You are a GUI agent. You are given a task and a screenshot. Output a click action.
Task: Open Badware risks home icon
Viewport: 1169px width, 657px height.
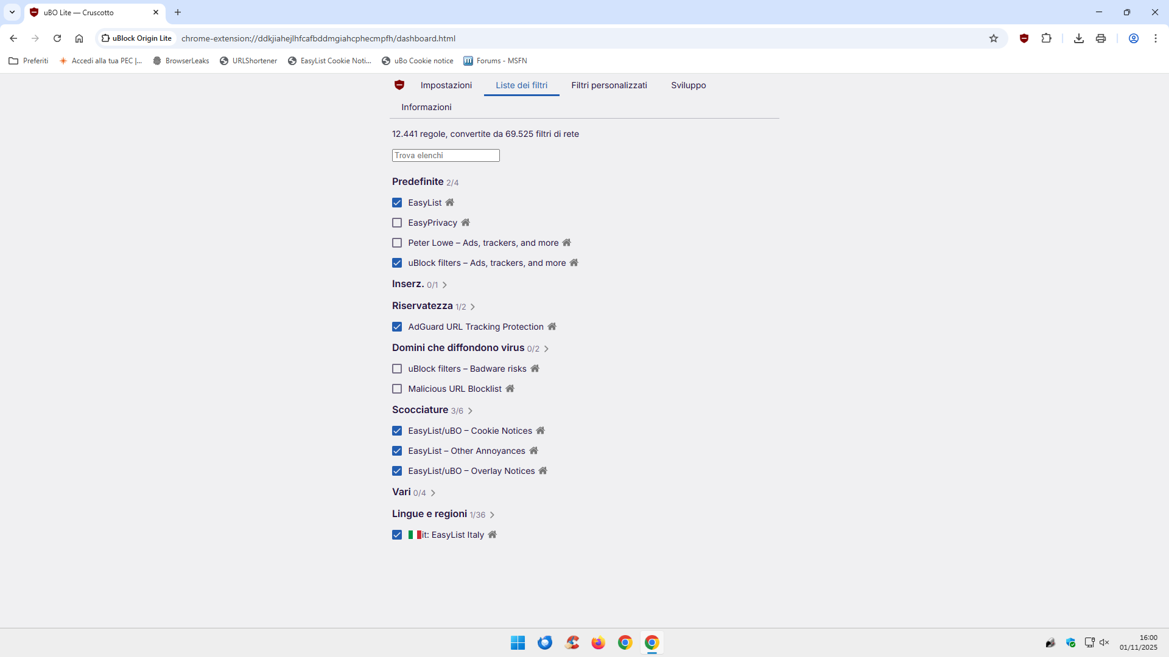[535, 369]
